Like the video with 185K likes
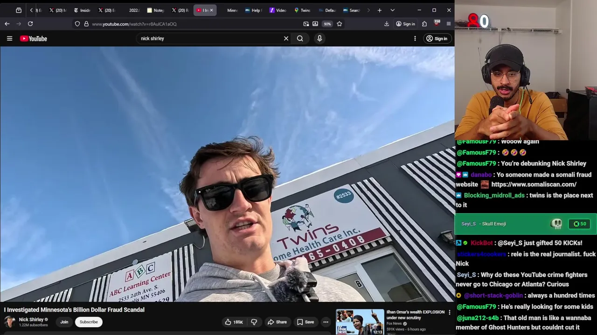The image size is (597, 335). [x=234, y=322]
